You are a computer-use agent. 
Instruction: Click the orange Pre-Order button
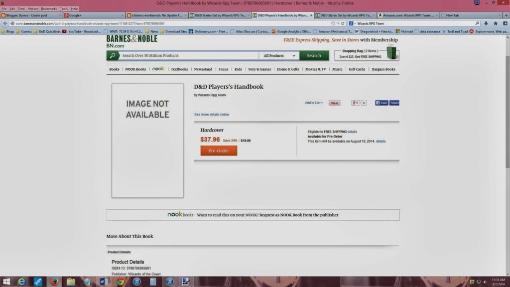click(219, 150)
